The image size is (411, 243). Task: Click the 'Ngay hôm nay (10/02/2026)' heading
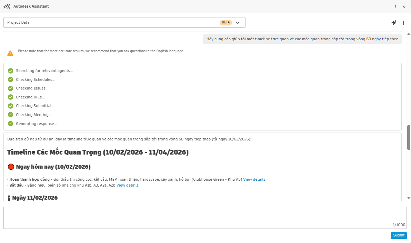point(53,167)
